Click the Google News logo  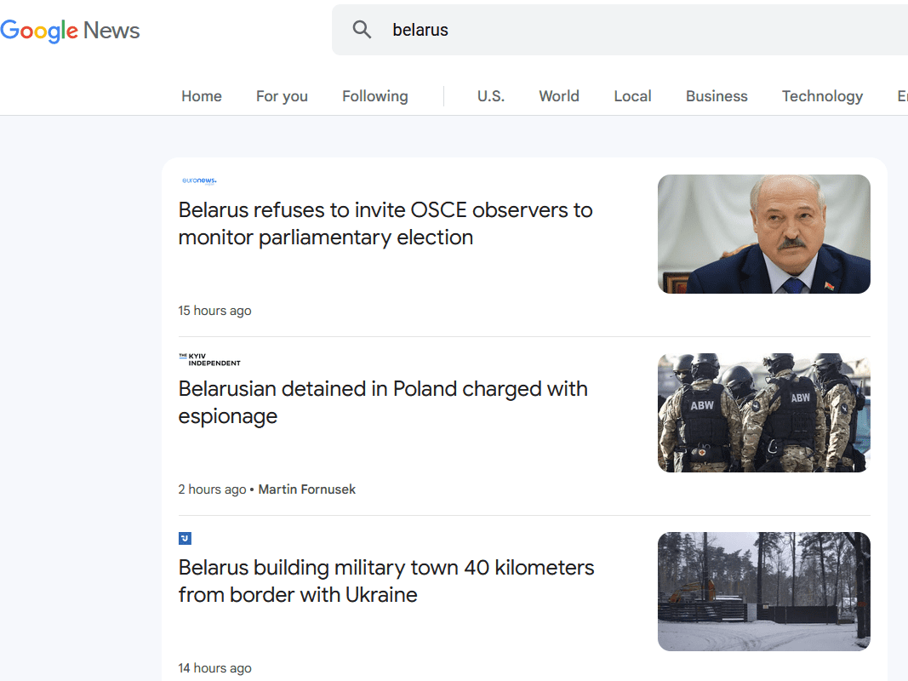click(x=70, y=30)
